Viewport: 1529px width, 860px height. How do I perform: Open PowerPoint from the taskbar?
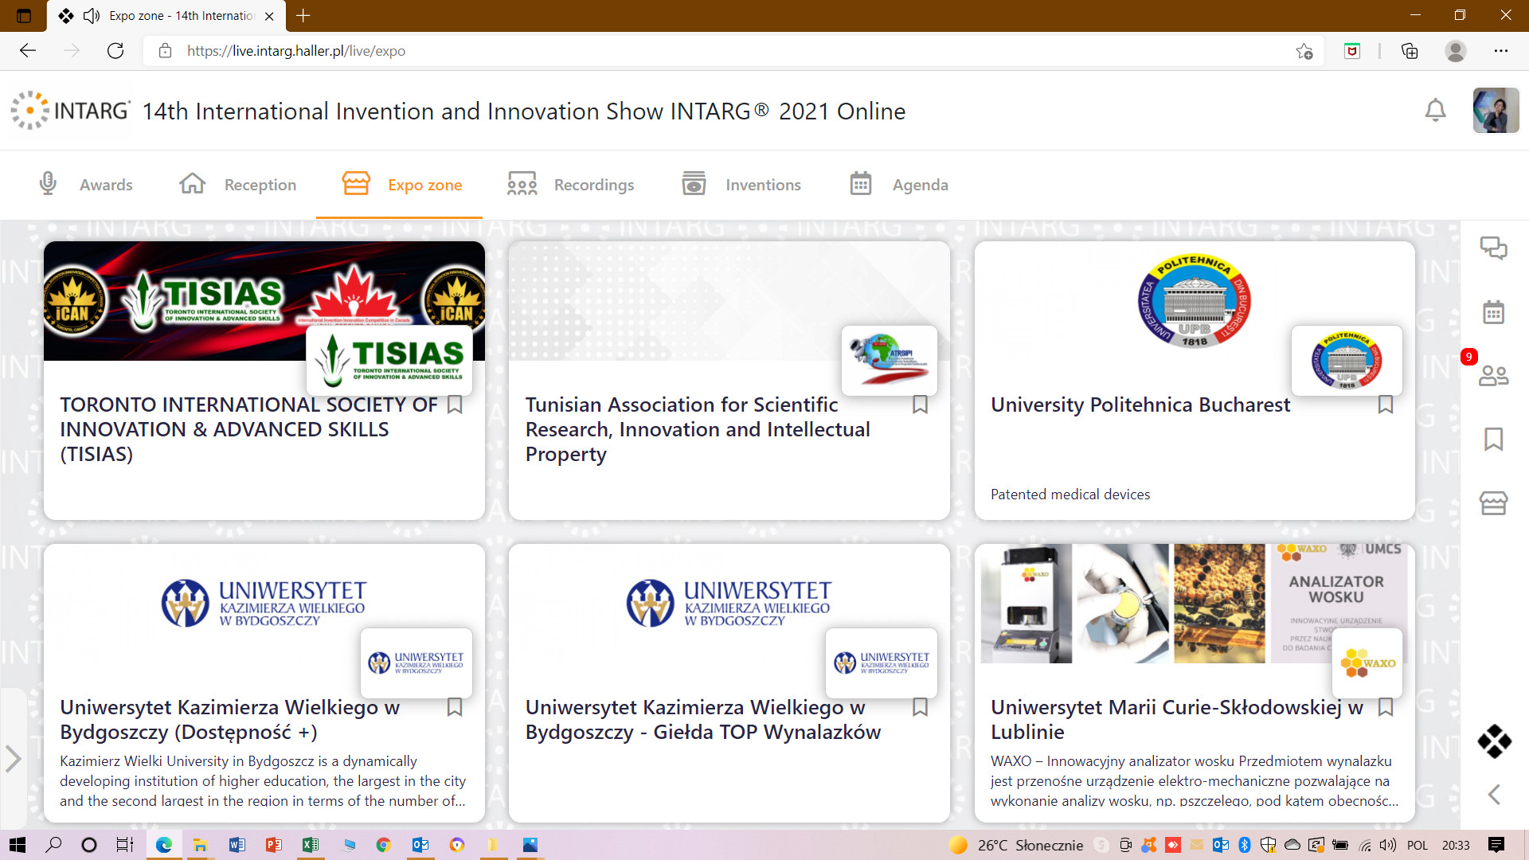click(x=274, y=845)
